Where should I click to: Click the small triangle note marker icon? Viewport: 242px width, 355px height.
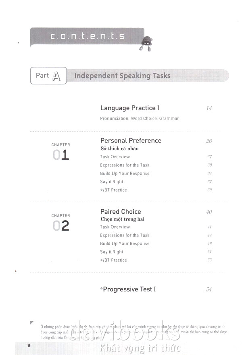click(x=32, y=323)
